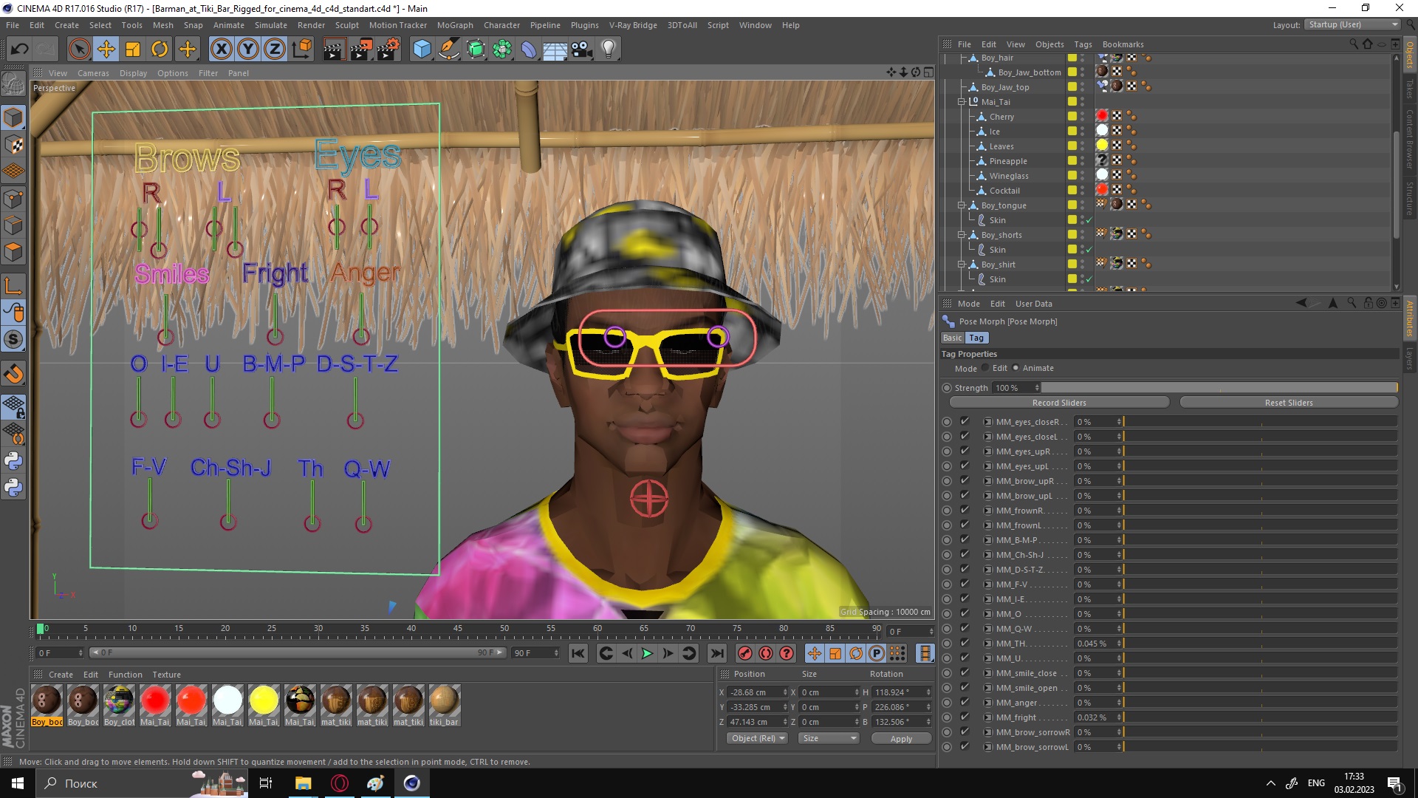Click the Python script icon
1418x798 pixels.
point(14,460)
